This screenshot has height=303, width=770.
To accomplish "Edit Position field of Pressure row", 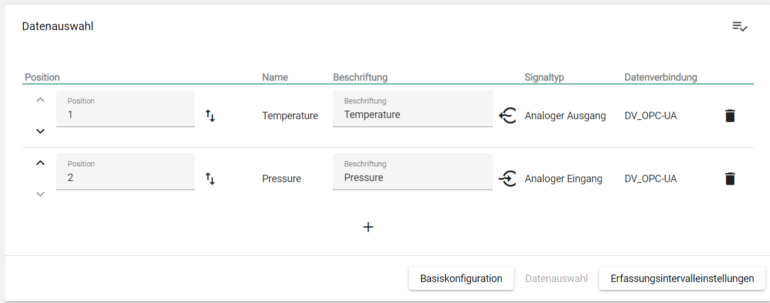I will pos(125,178).
